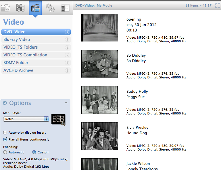Select the Jackie Wilson clip thumbnail
The height and width of the screenshot is (170, 221).
pos(100,164)
